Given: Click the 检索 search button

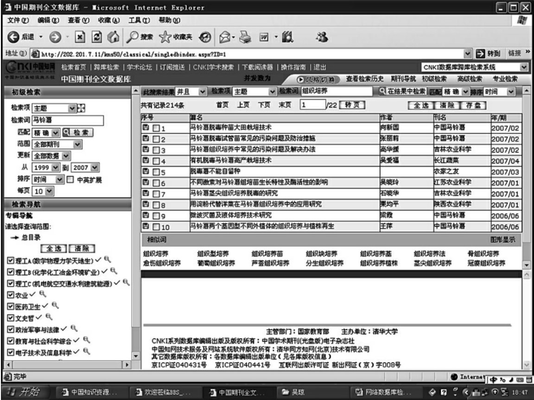Looking at the screenshot, I should (x=78, y=133).
